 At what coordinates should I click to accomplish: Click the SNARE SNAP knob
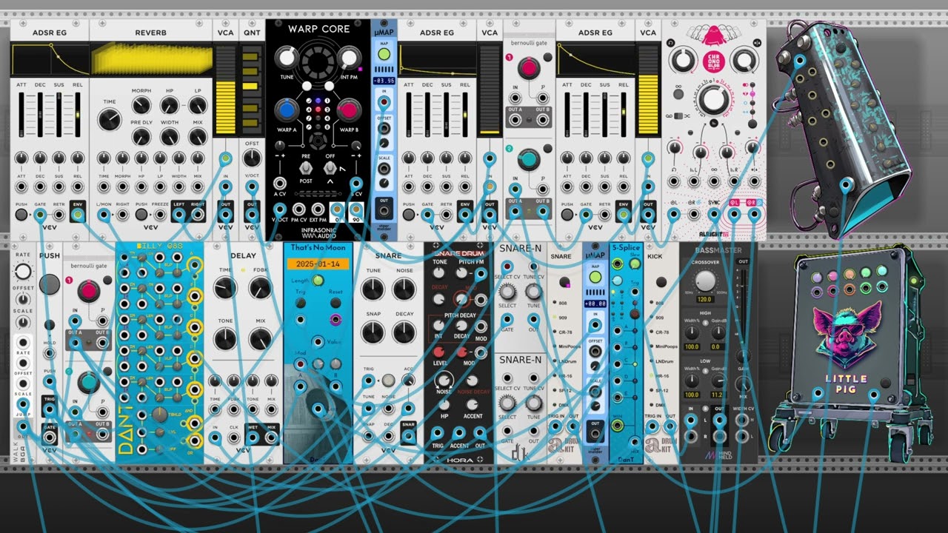[373, 332]
